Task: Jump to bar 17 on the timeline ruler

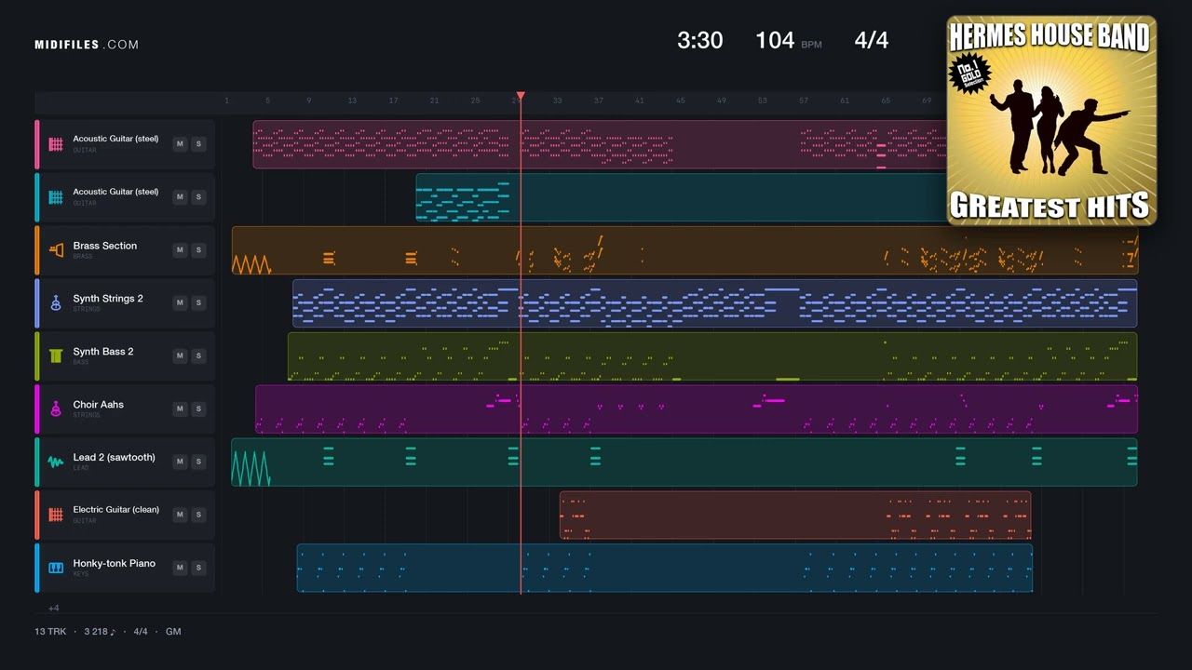Action: [x=393, y=100]
